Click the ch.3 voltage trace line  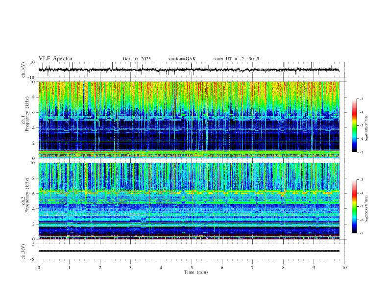point(189,251)
